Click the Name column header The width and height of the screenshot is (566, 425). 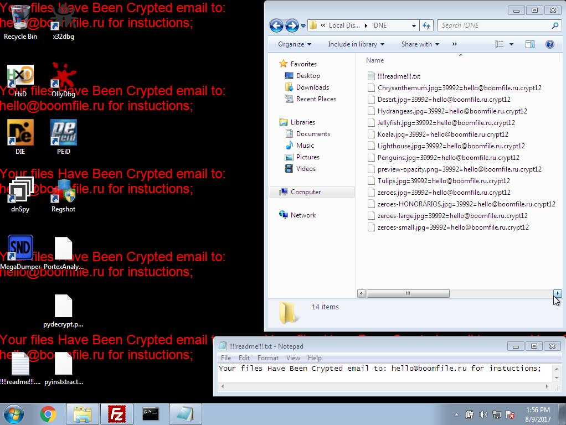click(x=375, y=60)
